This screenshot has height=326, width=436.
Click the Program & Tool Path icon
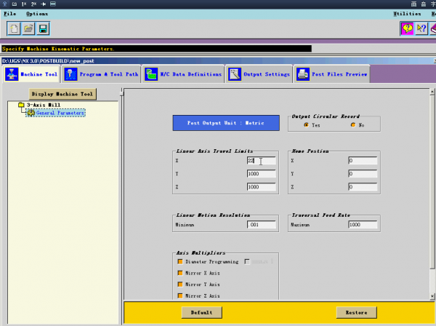coord(70,74)
